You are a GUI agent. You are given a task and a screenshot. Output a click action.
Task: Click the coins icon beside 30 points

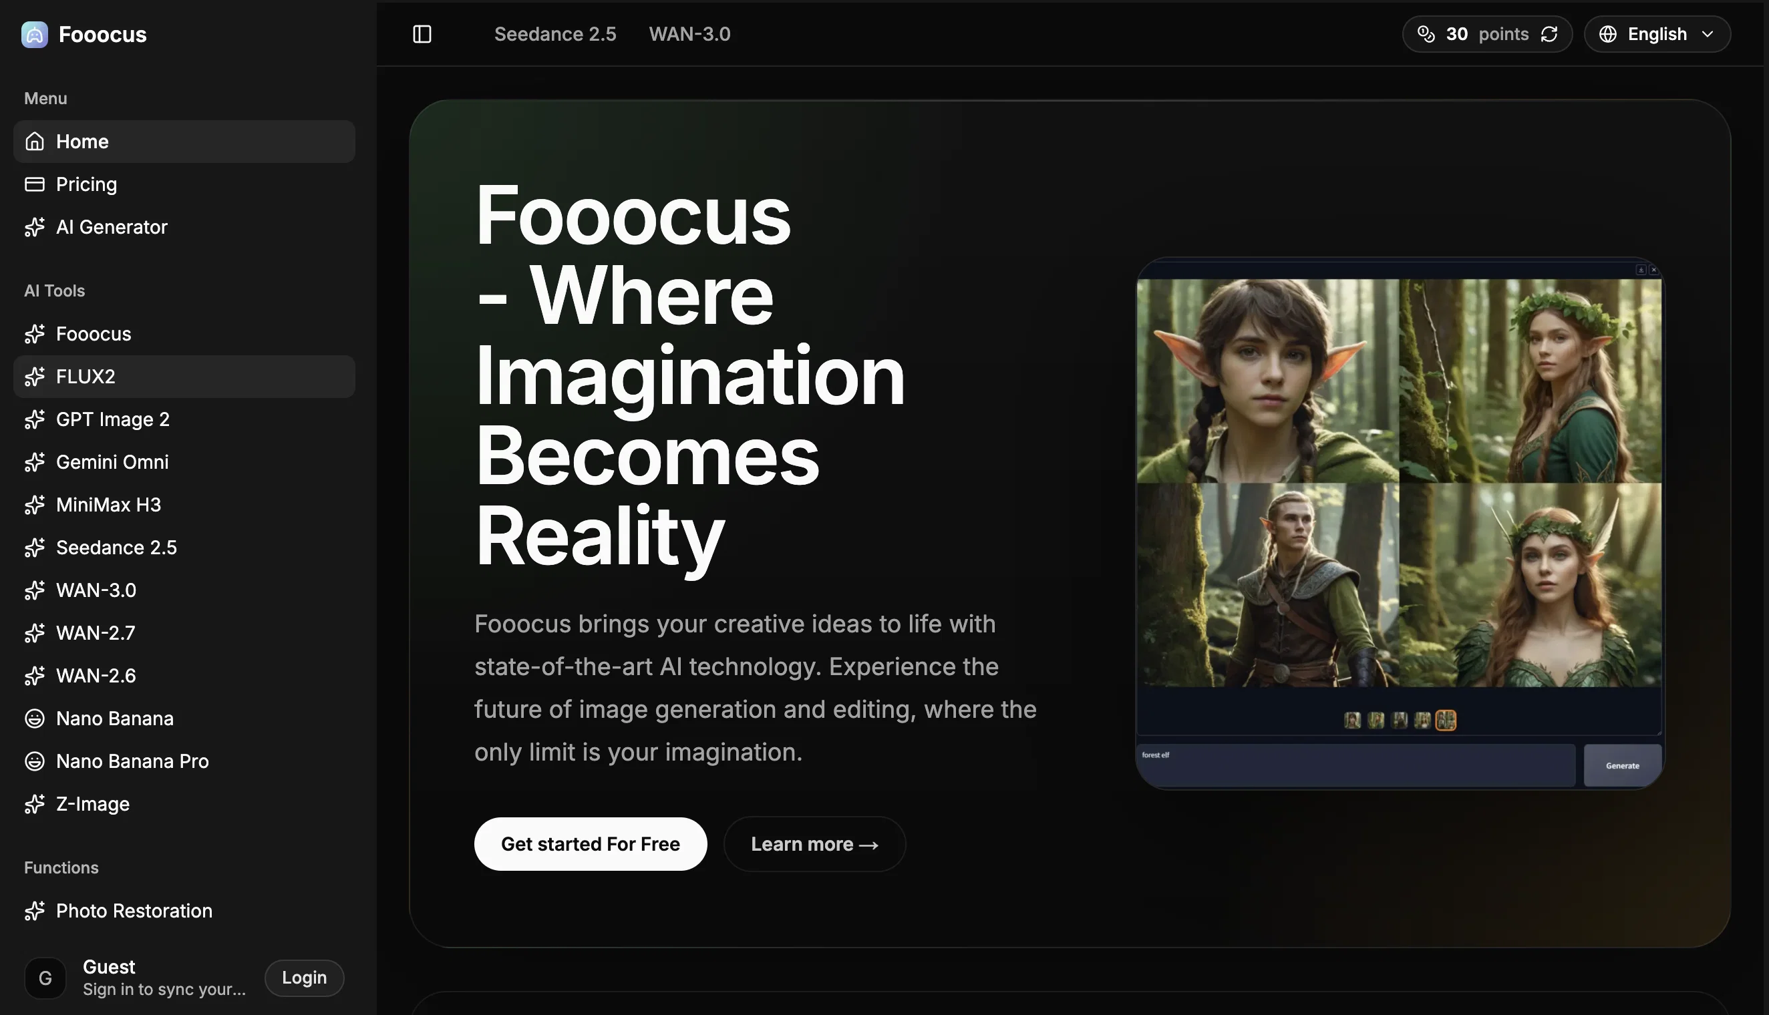[x=1426, y=34]
